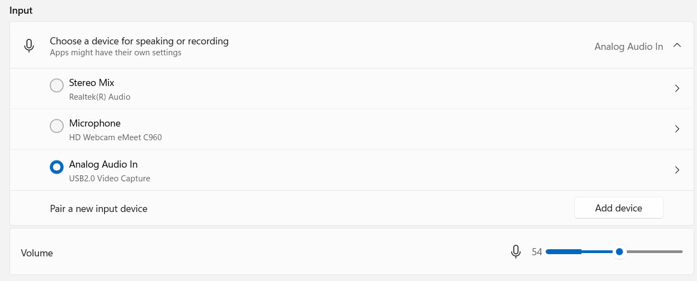Click the Add device button
697x281 pixels.
[x=619, y=208]
